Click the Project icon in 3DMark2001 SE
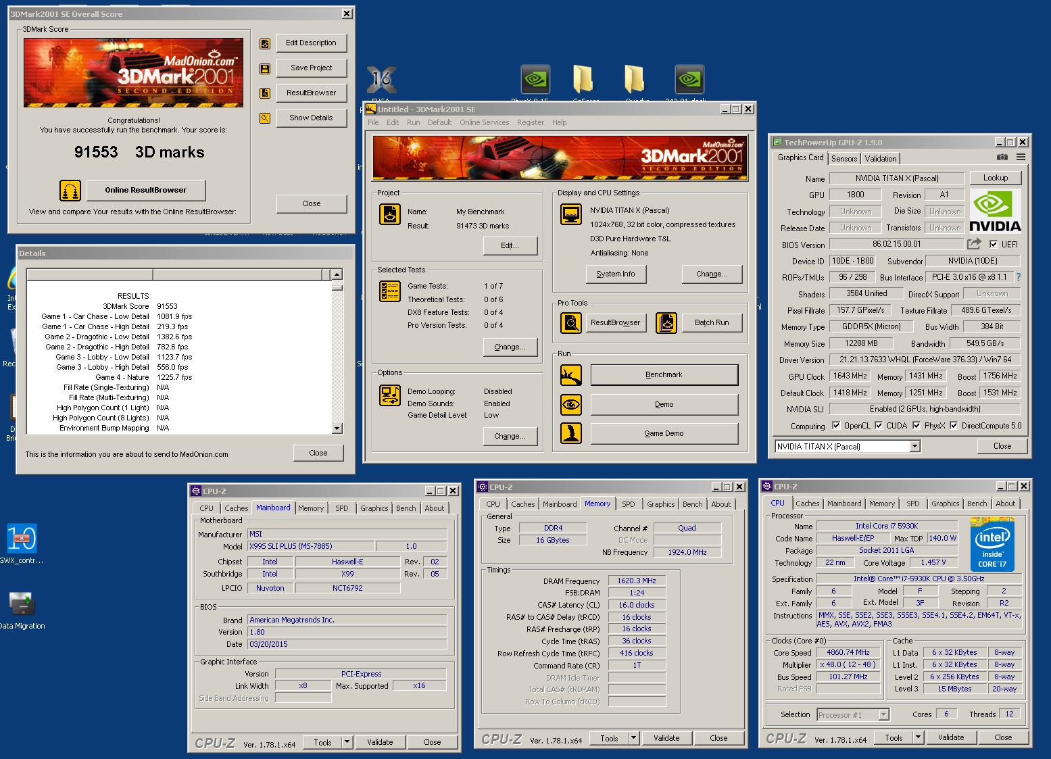1051x759 pixels. tap(390, 214)
